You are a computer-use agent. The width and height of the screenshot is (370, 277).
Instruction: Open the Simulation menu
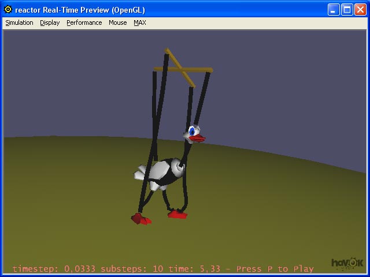pos(19,23)
